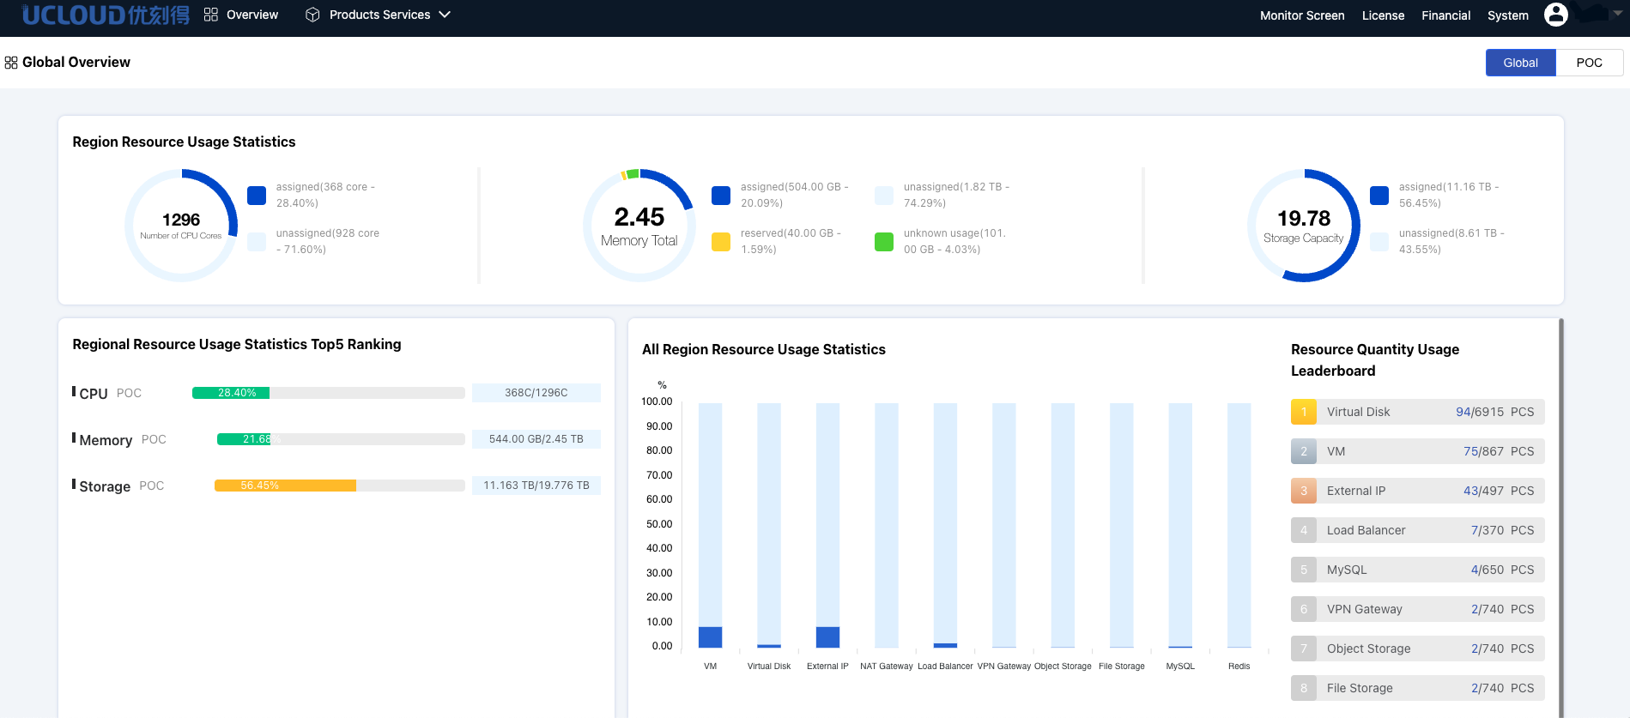
Task: Click rank 6 badge for VPN Gateway
Action: tap(1304, 609)
